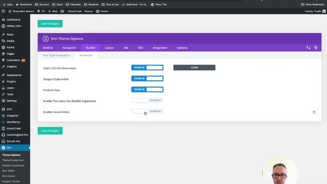Open Settings in sidebar
327x184 pixels.
[x=12, y=101]
